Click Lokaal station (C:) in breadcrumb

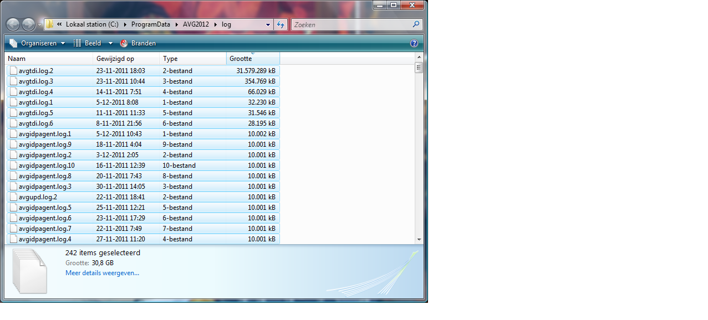[92, 24]
